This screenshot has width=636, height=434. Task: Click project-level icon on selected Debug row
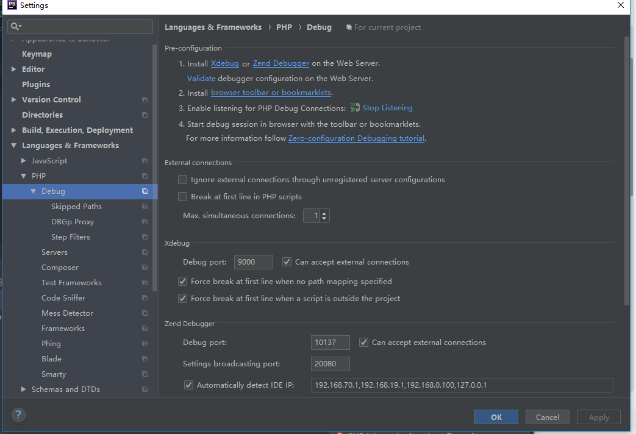click(x=145, y=191)
